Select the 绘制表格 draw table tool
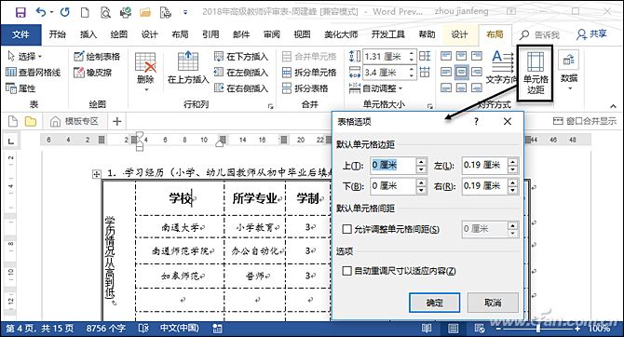This screenshot has width=624, height=337. coord(97,56)
